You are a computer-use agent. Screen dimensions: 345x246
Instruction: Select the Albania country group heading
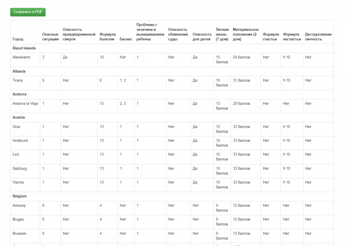pyautogui.click(x=19, y=72)
